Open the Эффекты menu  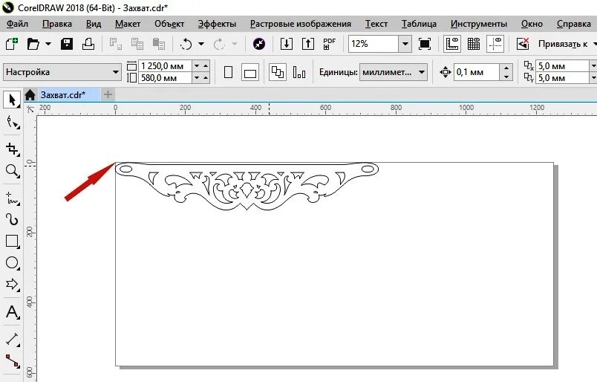[x=217, y=24]
